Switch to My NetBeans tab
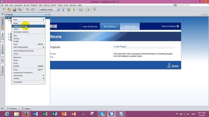Image resolution: width=209 pixels, height=117 pixels. (x=110, y=27)
